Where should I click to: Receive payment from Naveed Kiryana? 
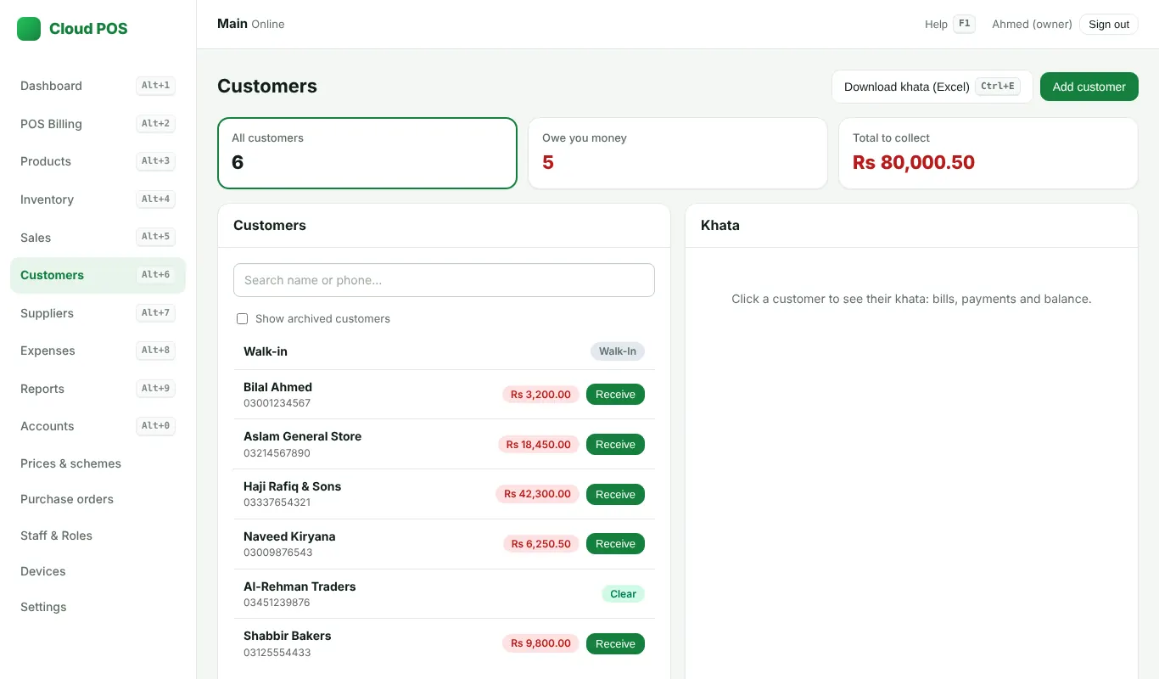(x=615, y=544)
